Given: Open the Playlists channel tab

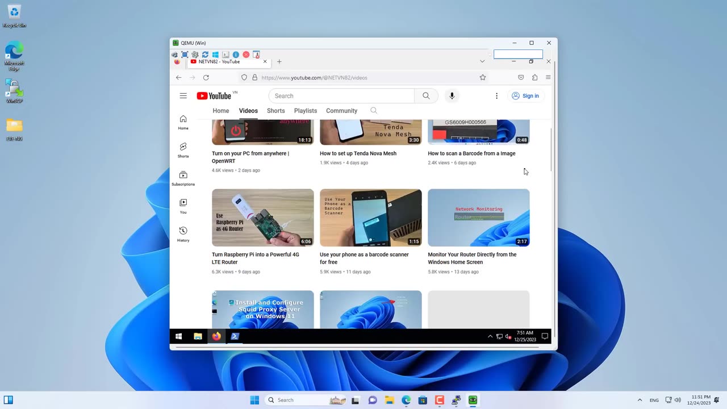Looking at the screenshot, I should tap(306, 111).
